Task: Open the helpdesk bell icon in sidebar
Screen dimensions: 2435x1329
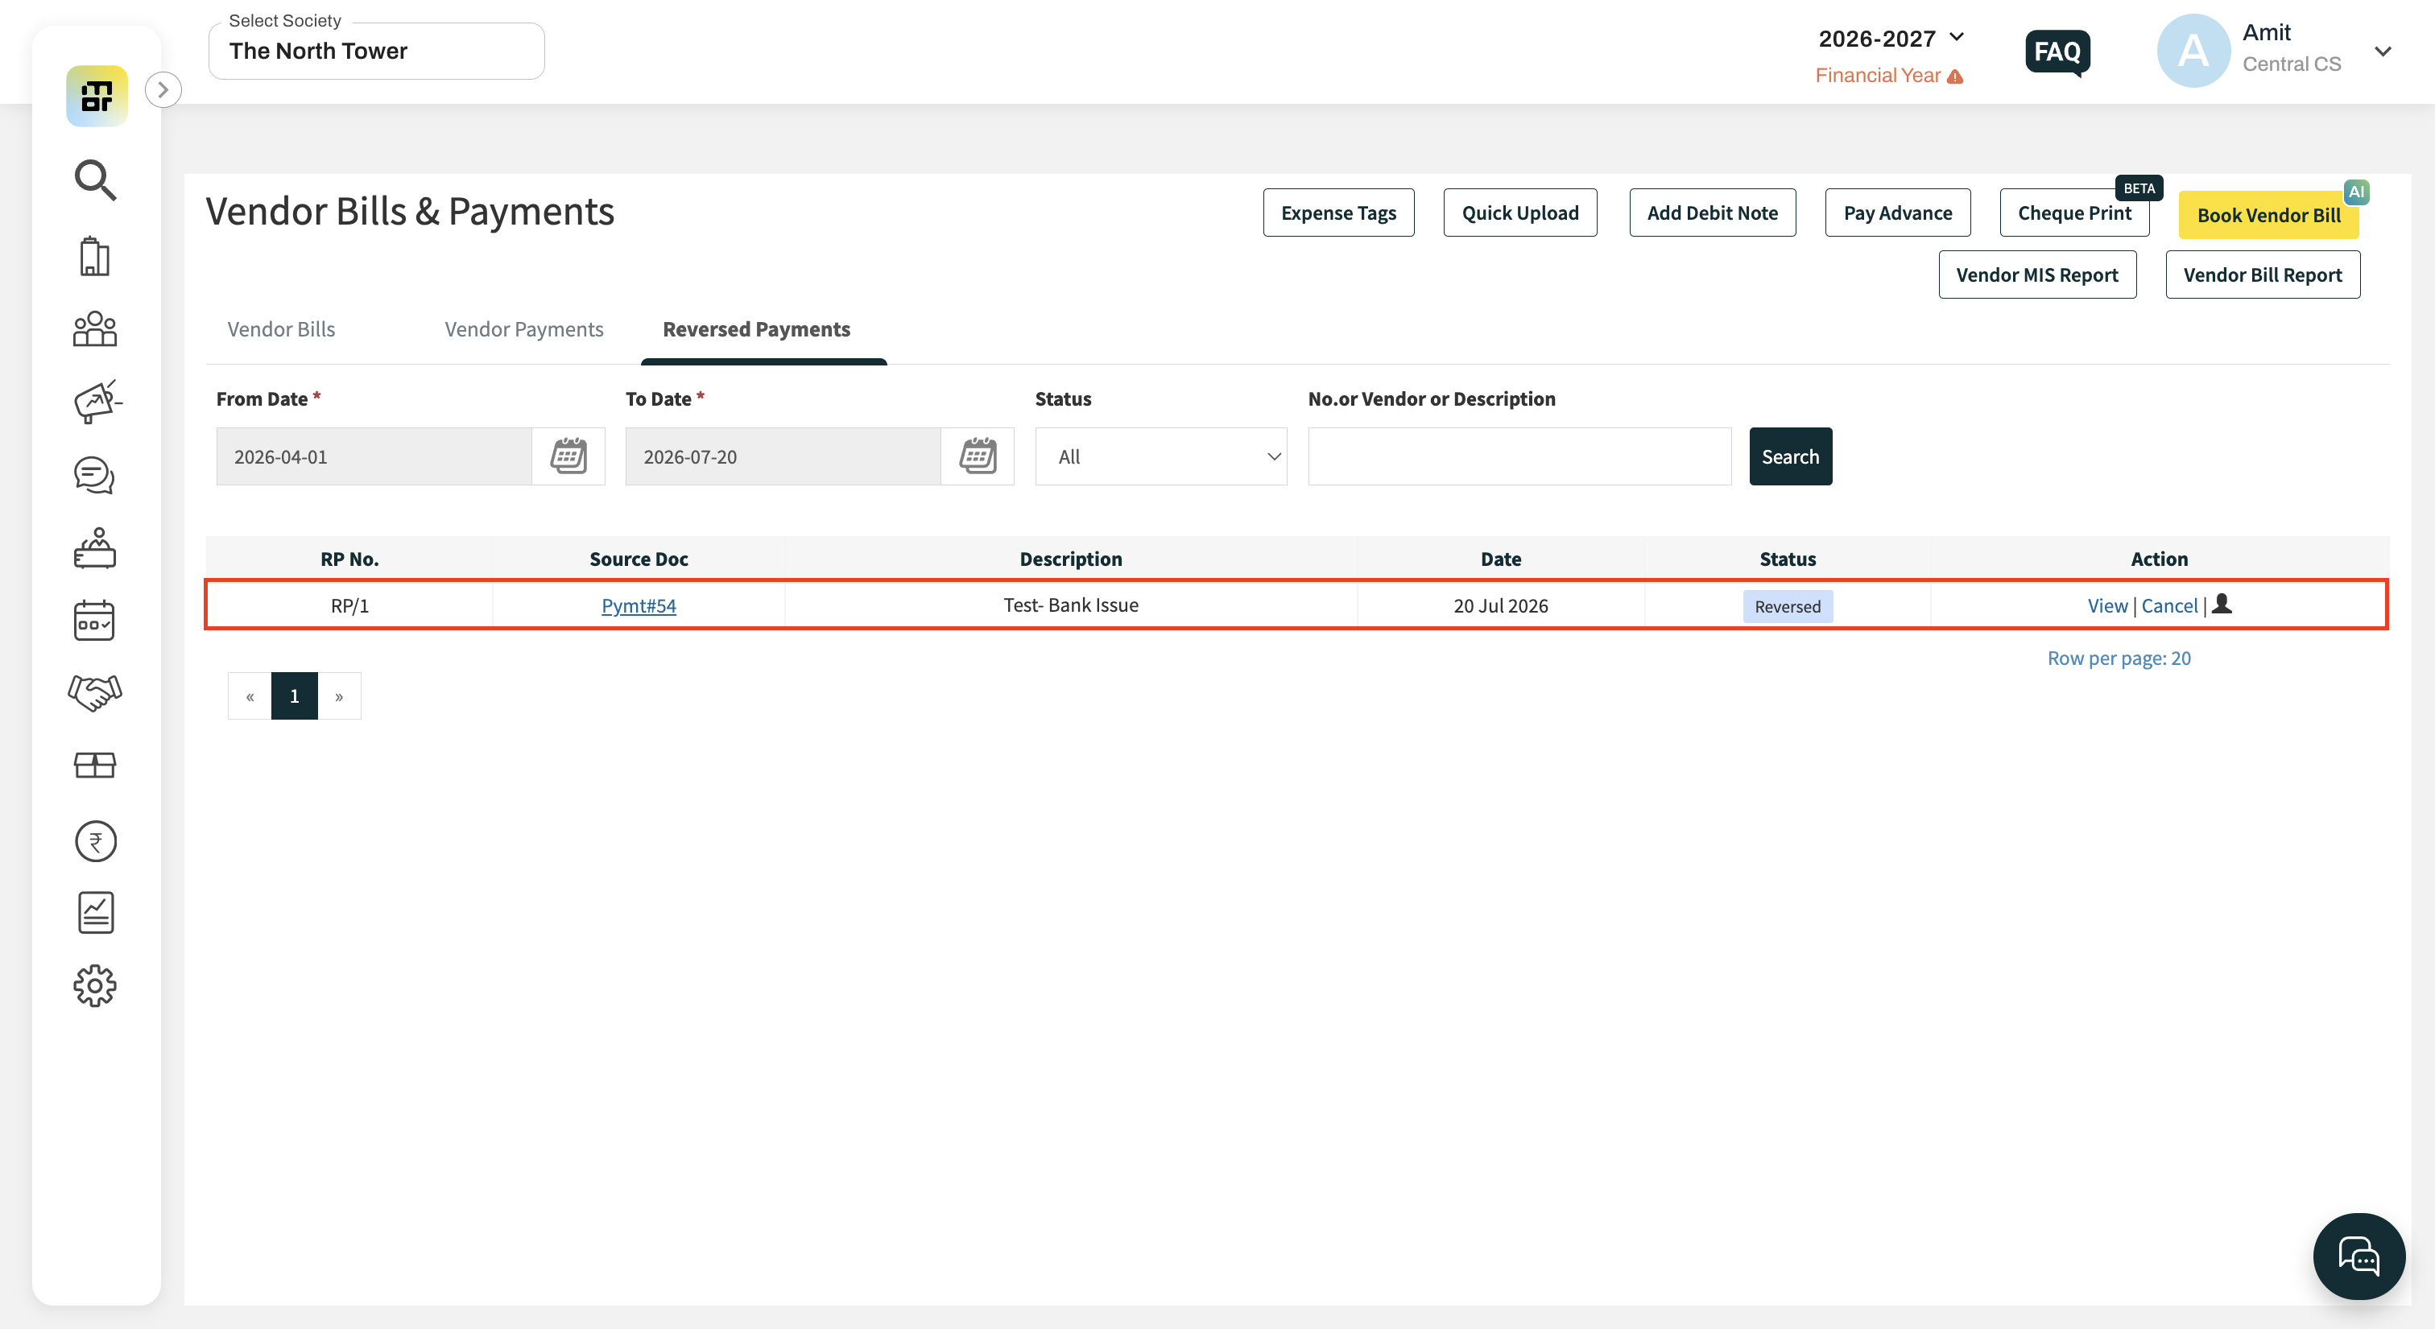Action: click(x=94, y=548)
